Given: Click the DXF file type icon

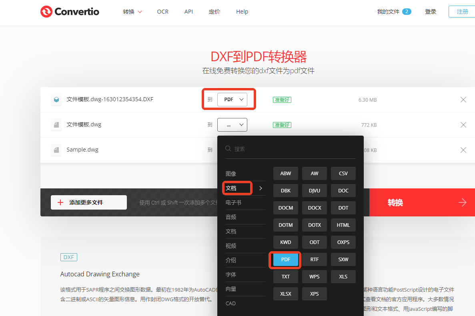Looking at the screenshot, I should [56, 100].
